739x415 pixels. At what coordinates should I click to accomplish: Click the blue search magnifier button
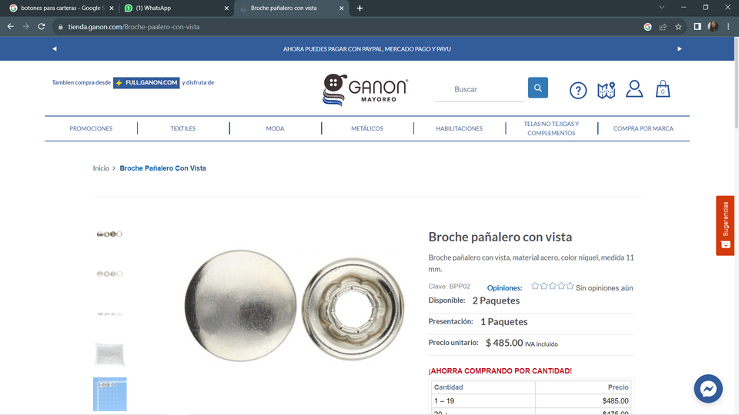538,88
